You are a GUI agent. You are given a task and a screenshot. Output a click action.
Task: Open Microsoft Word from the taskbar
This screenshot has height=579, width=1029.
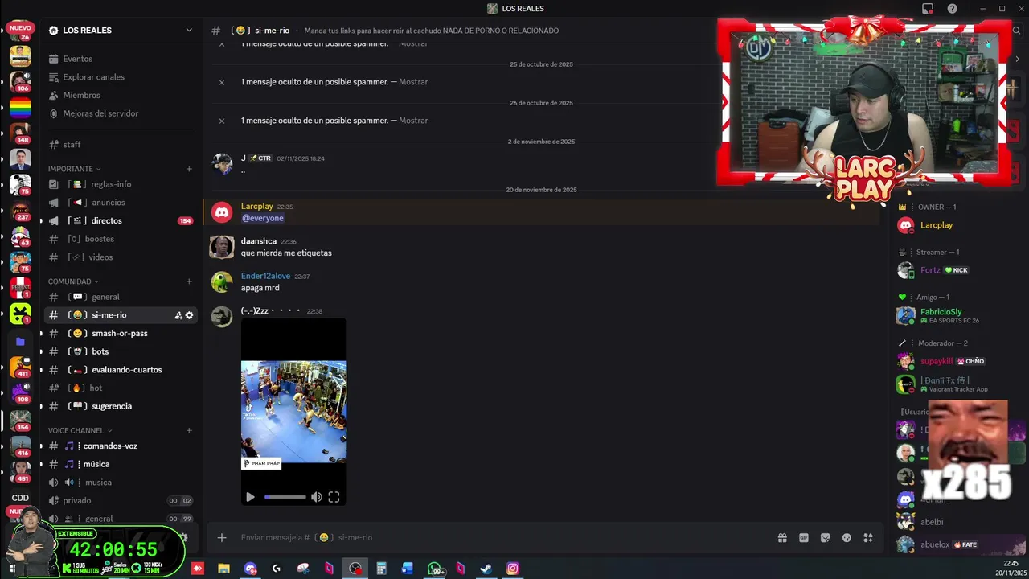[x=408, y=569]
